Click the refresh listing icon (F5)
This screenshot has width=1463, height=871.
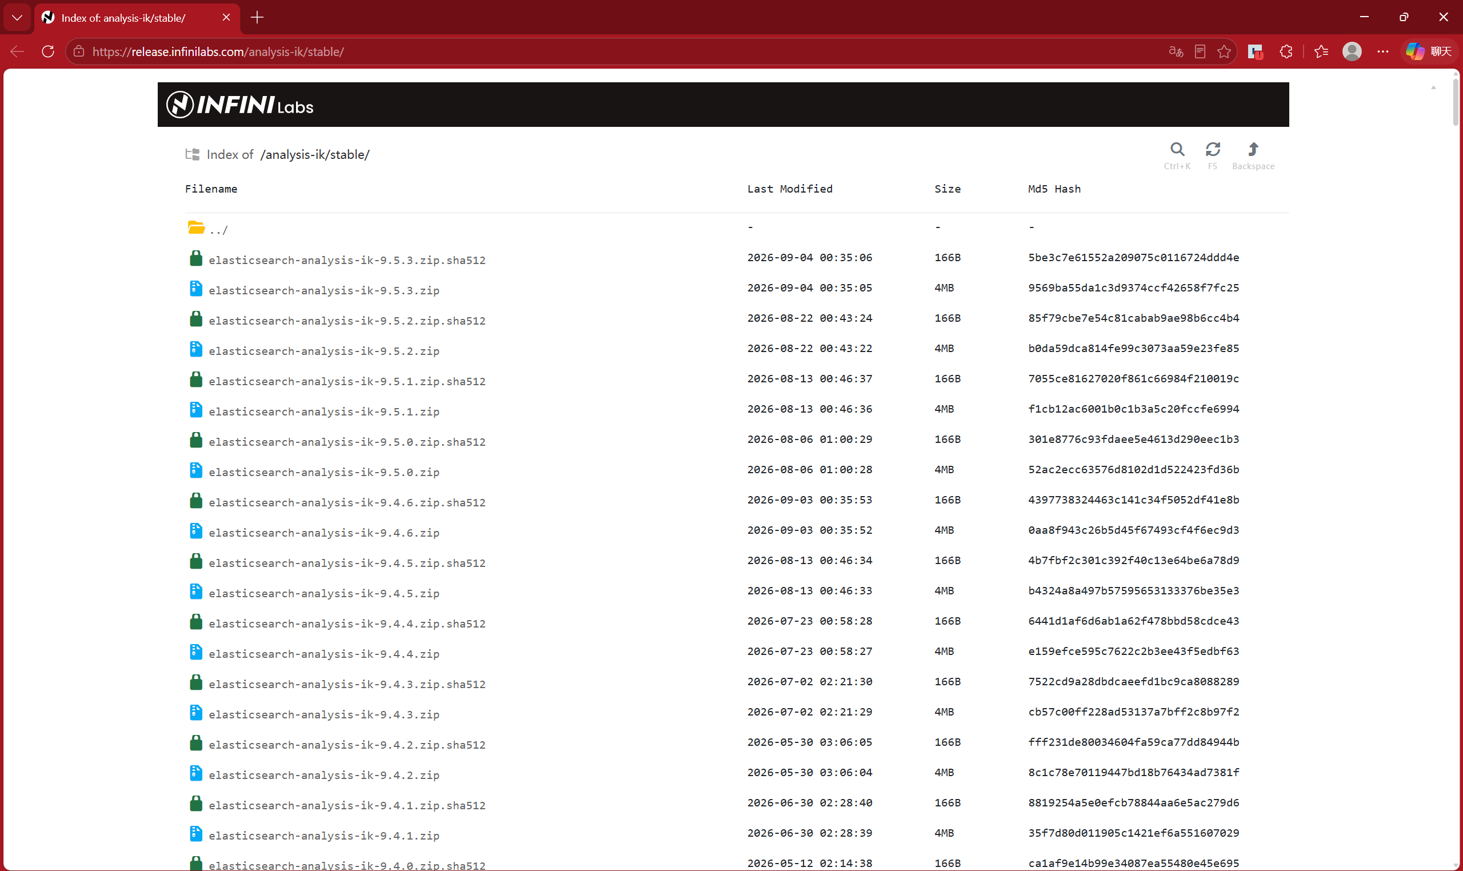click(1213, 149)
